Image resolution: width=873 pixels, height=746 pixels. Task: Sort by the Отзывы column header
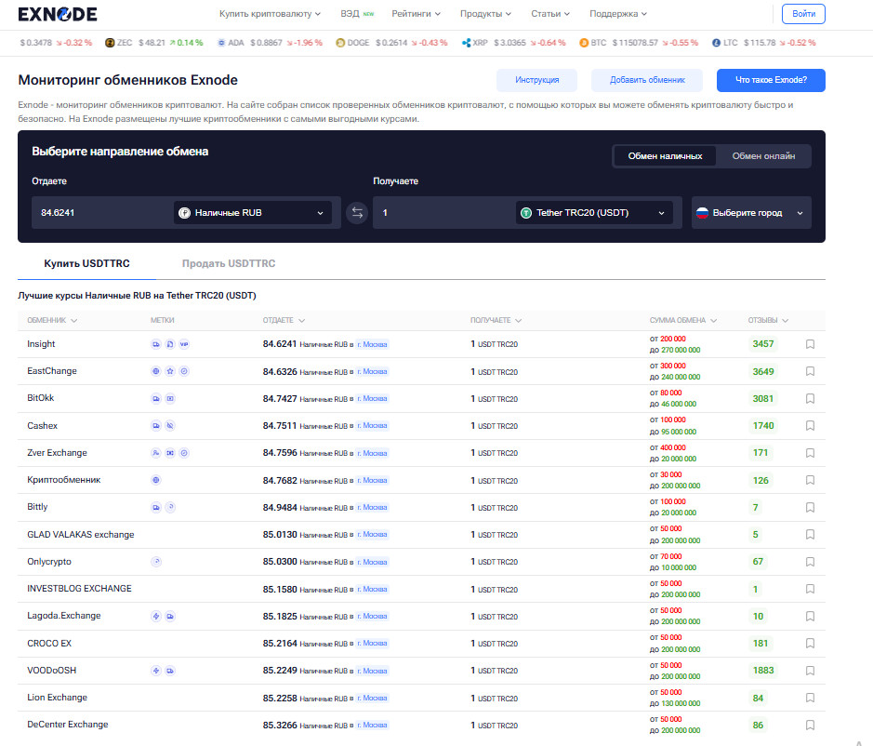pos(768,320)
